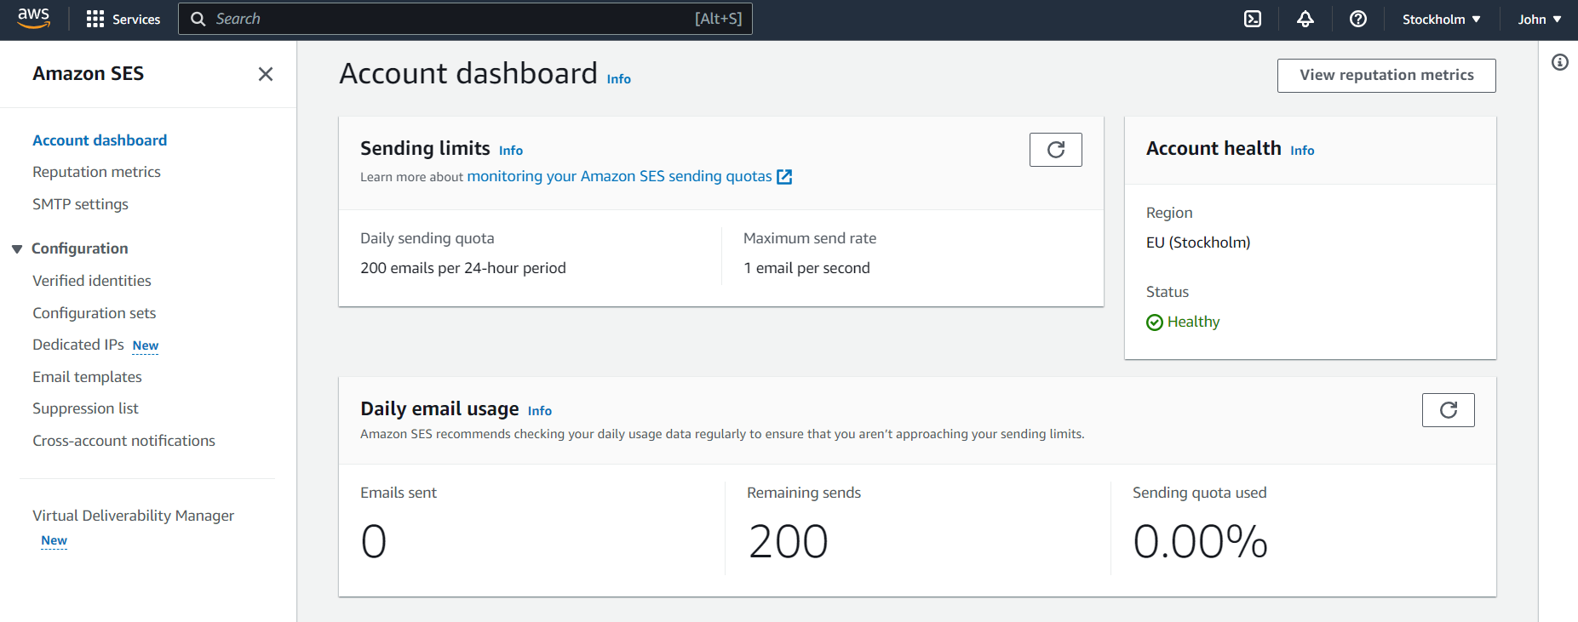
Task: Refresh the Sending limits panel
Action: click(x=1055, y=149)
